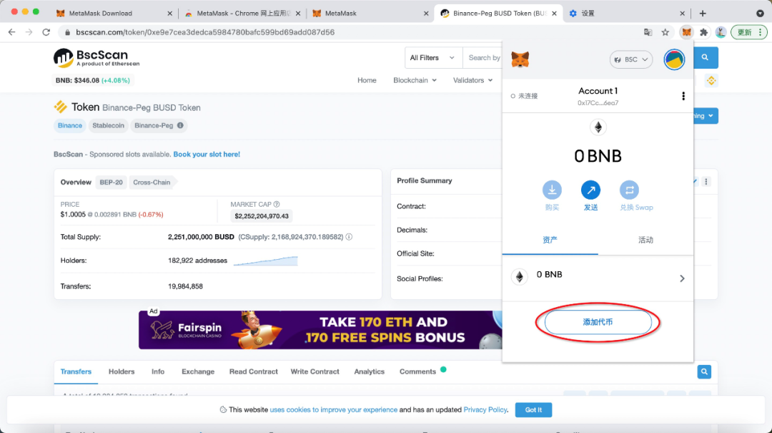Bookmark this page with the star icon

(665, 32)
